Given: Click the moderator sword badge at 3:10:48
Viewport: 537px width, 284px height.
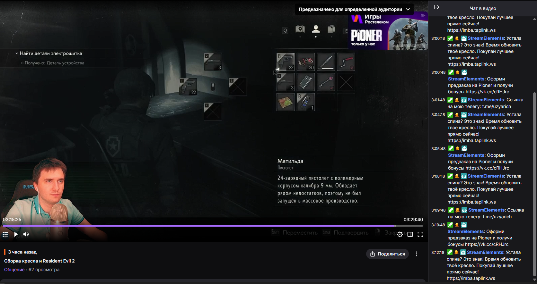Looking at the screenshot, I should pos(450,225).
